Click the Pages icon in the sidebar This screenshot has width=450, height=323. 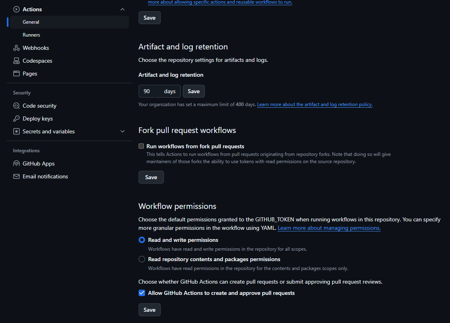tap(16, 74)
